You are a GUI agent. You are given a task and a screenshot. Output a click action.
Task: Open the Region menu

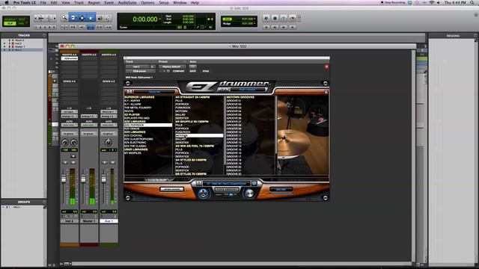(x=94, y=2)
